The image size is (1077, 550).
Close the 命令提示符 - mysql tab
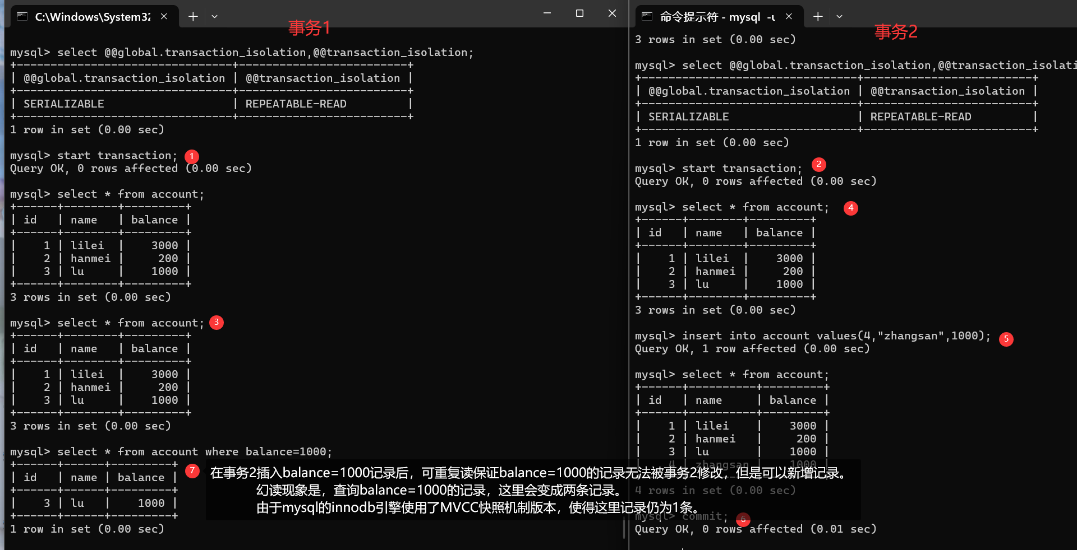coord(789,16)
